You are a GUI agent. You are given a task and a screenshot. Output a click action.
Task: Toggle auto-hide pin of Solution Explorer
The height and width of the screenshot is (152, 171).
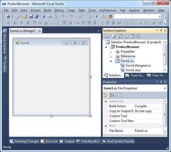[161, 30]
